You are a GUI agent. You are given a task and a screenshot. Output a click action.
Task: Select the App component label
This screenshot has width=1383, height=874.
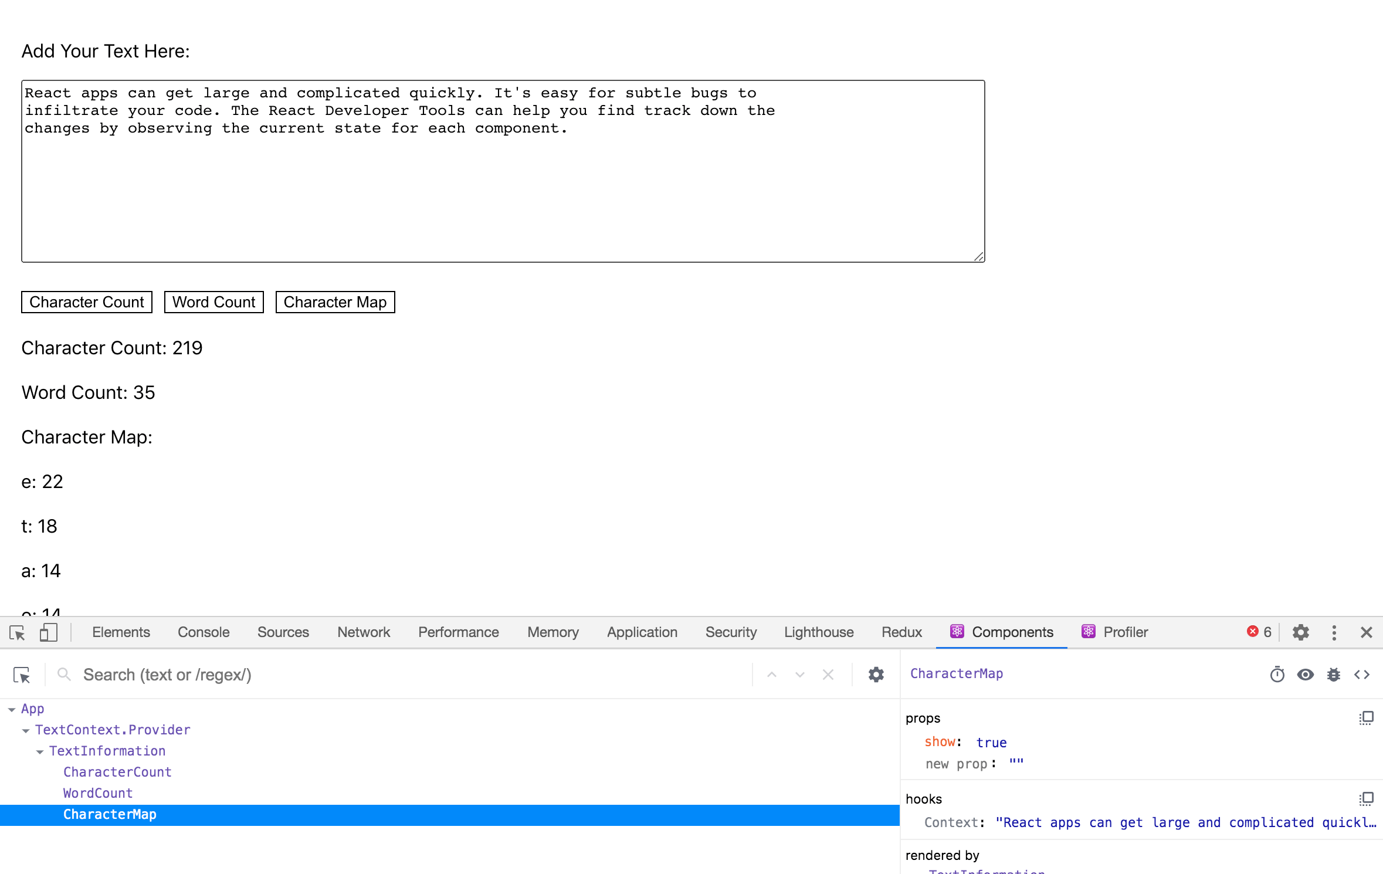point(33,709)
